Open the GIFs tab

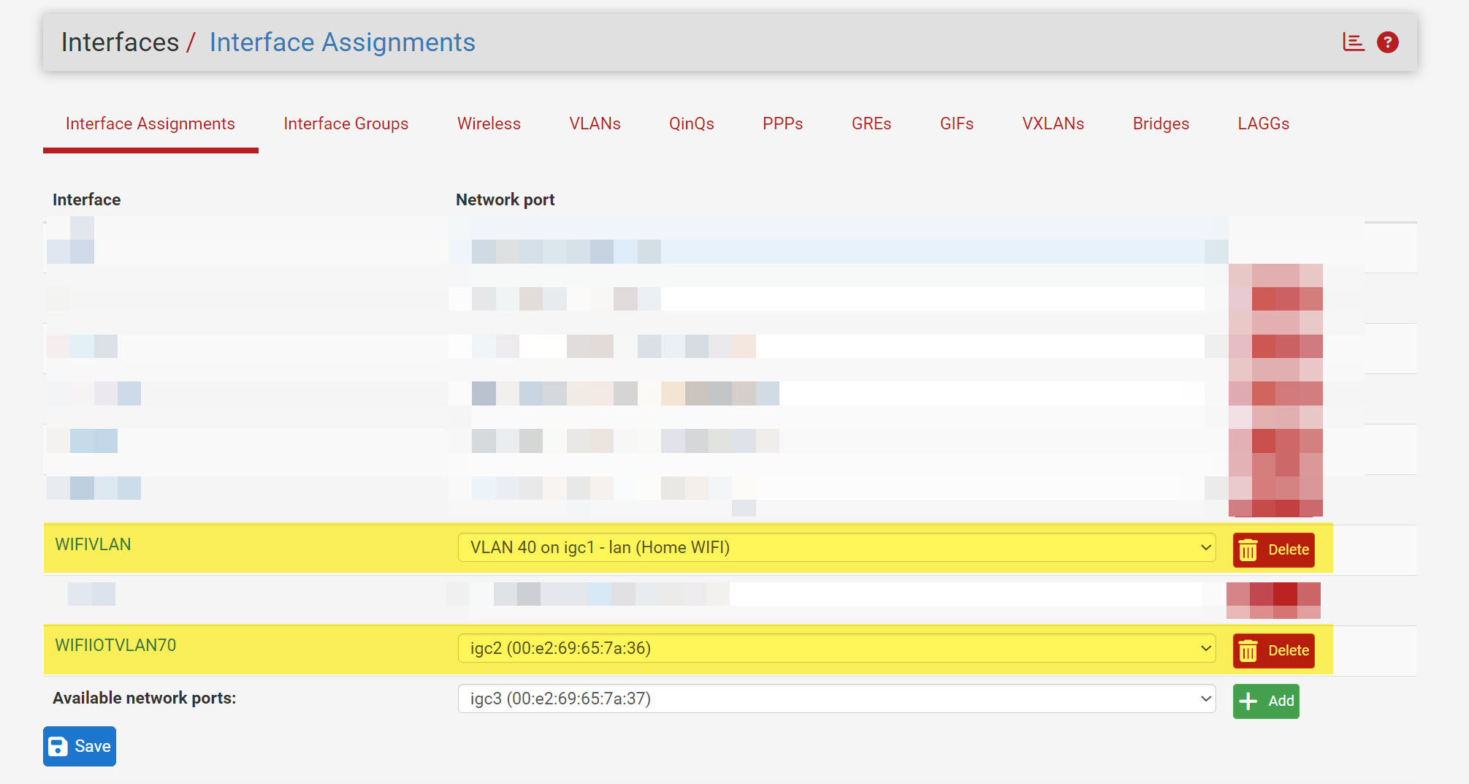click(x=956, y=123)
